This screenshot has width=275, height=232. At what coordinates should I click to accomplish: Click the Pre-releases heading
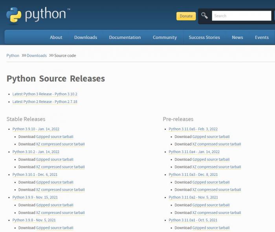(x=178, y=119)
